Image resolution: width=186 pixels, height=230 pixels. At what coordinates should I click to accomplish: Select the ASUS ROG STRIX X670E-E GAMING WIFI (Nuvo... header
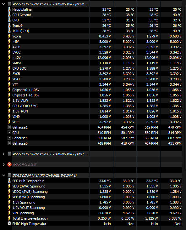pos(50,4)
